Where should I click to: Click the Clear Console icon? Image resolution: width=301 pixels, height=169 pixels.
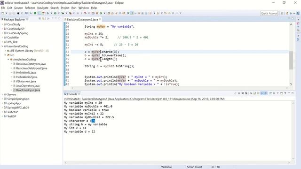251,93
